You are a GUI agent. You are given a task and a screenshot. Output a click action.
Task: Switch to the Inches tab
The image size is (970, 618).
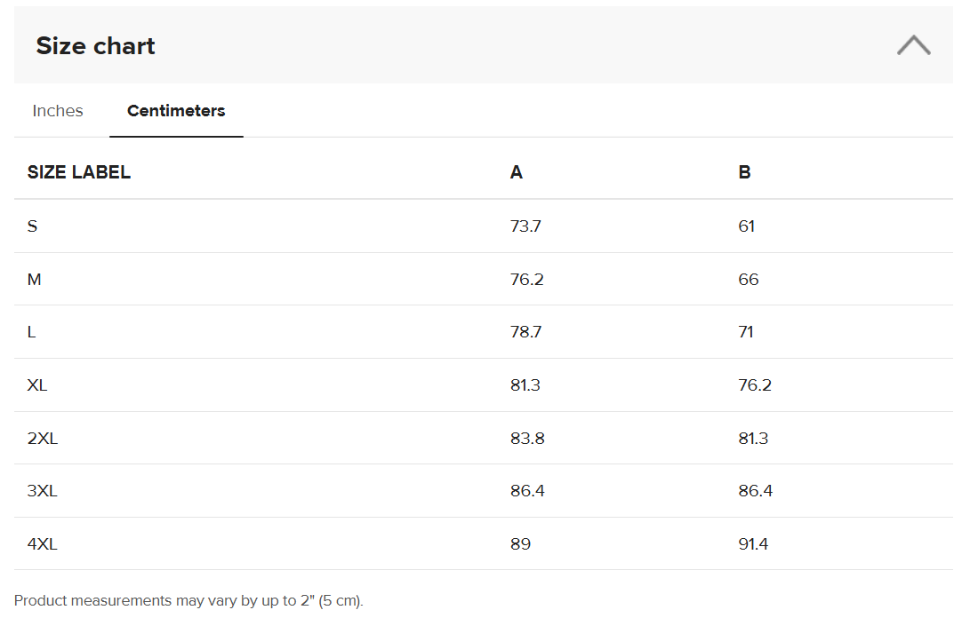58,111
